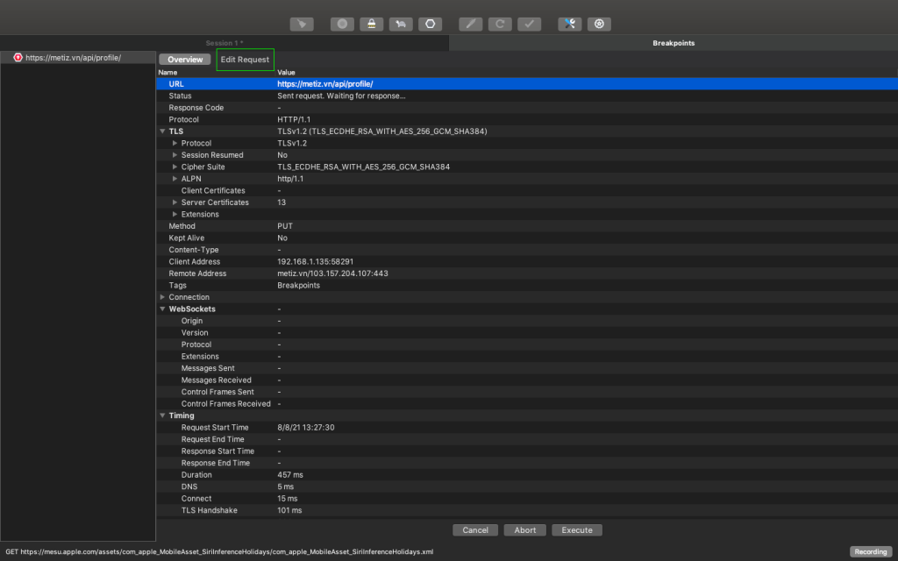The height and width of the screenshot is (561, 898).
Task: Toggle recording with the round record icon
Action: point(342,24)
